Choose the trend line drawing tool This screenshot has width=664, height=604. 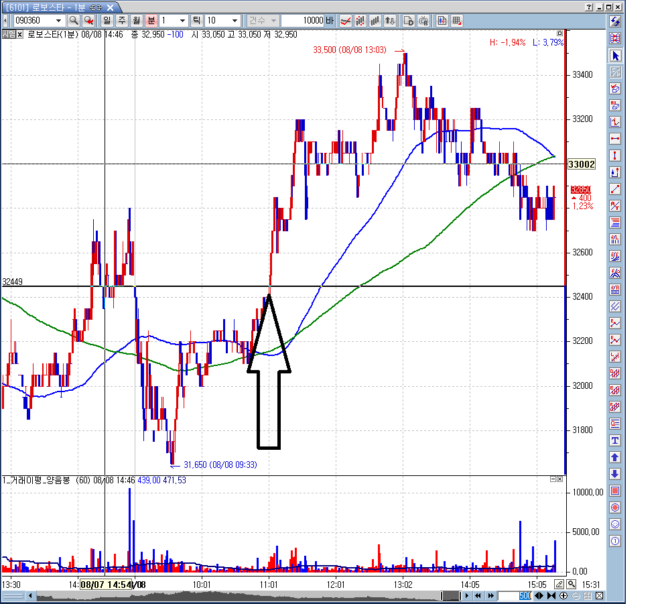(615, 189)
